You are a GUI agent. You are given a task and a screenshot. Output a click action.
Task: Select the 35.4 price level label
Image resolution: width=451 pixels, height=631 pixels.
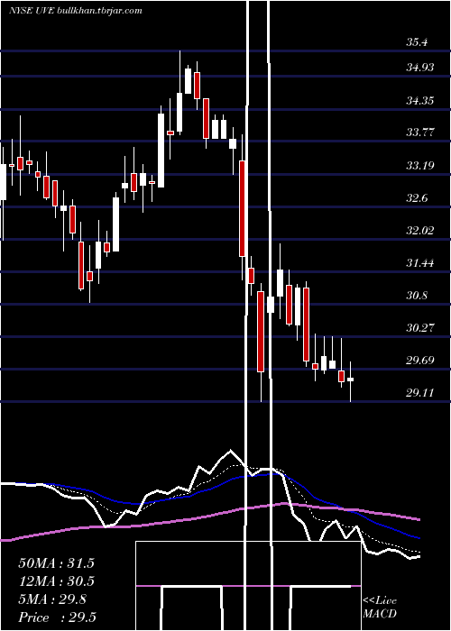(x=417, y=42)
